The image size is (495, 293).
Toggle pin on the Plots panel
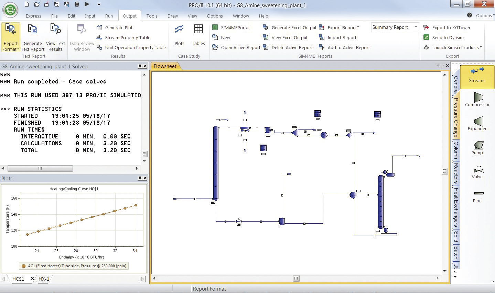(x=140, y=178)
